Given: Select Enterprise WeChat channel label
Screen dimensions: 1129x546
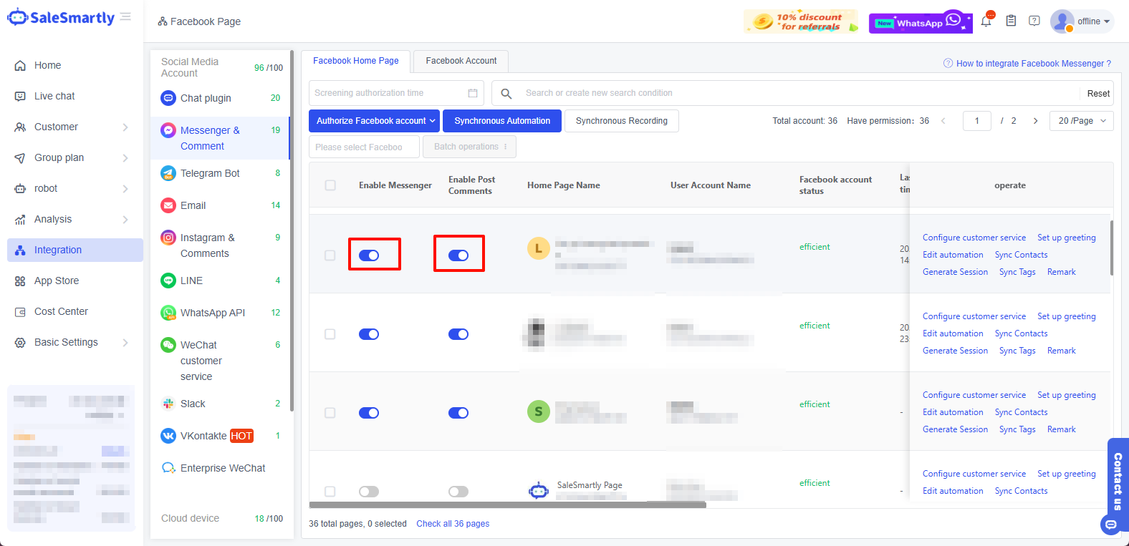Looking at the screenshot, I should (x=223, y=468).
